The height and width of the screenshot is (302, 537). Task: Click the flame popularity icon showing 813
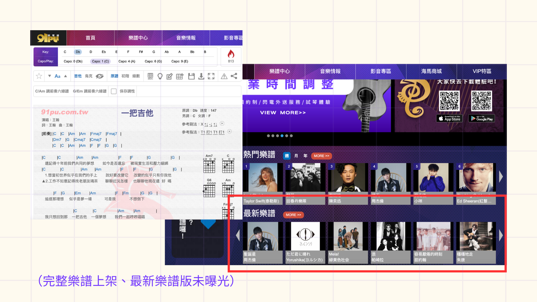pos(231,54)
